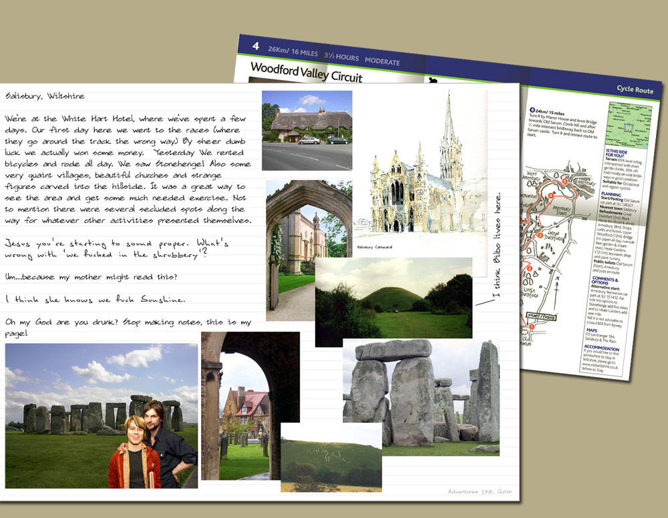Click the blue step 6 bullet icon
The height and width of the screenshot is (518, 668).
point(532,110)
